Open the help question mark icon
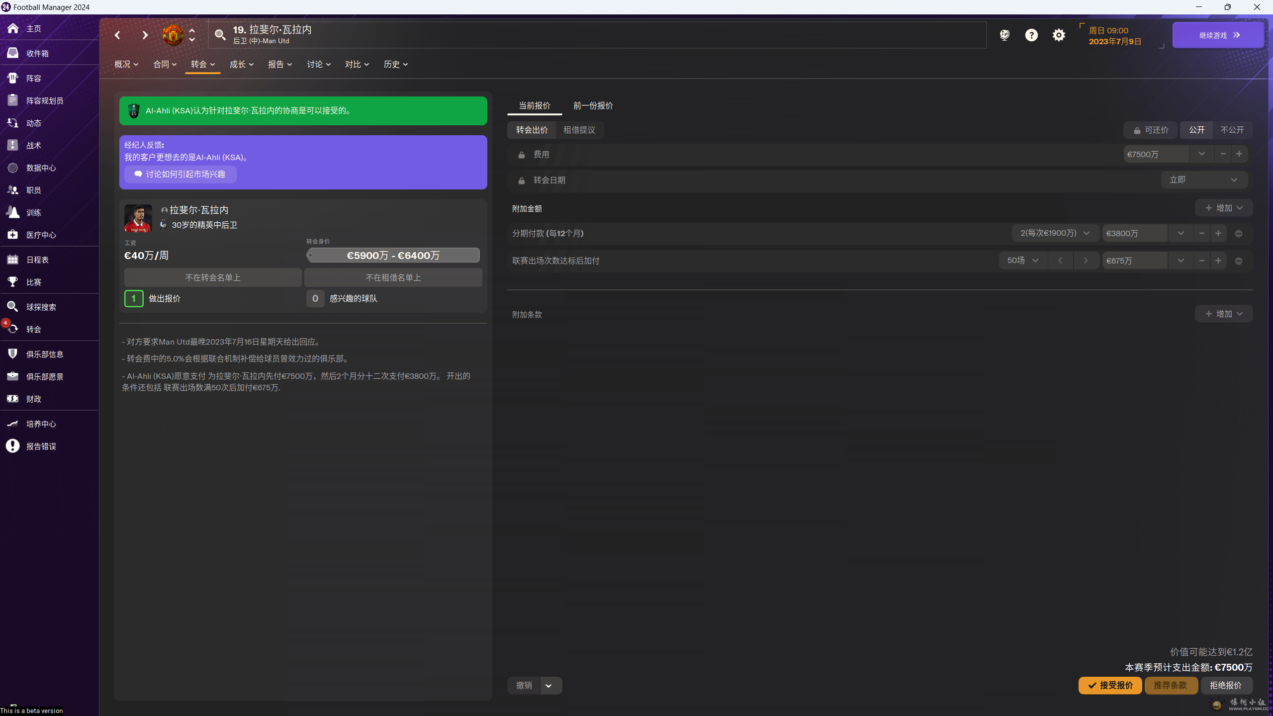The width and height of the screenshot is (1273, 716). coord(1031,35)
